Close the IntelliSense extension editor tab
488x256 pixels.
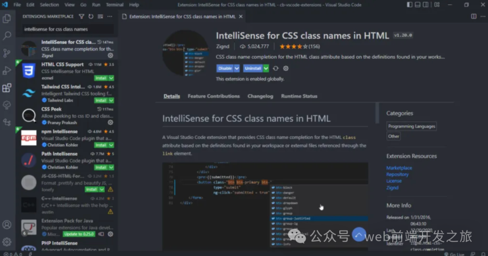[240, 16]
